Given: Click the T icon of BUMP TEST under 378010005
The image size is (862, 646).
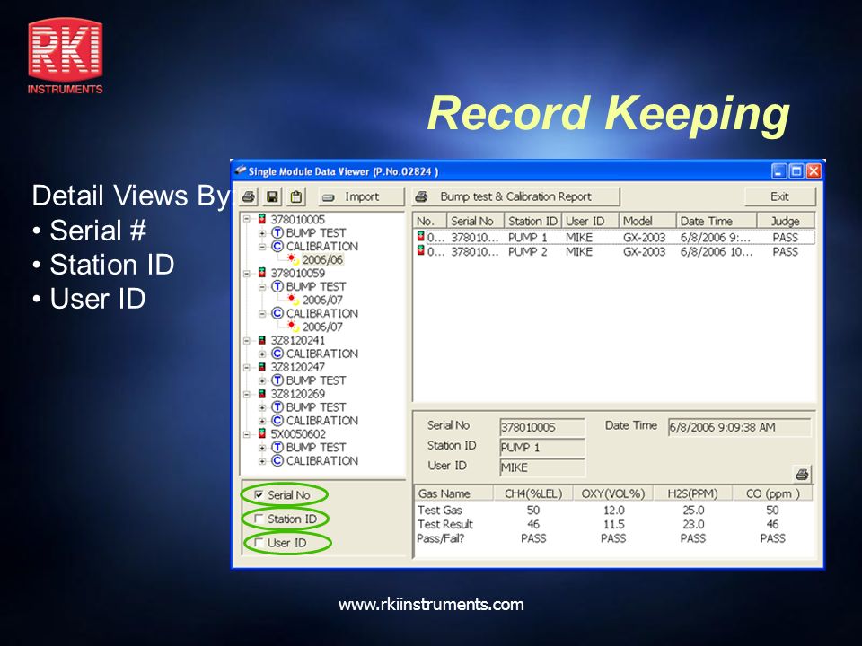Looking at the screenshot, I should pyautogui.click(x=277, y=233).
